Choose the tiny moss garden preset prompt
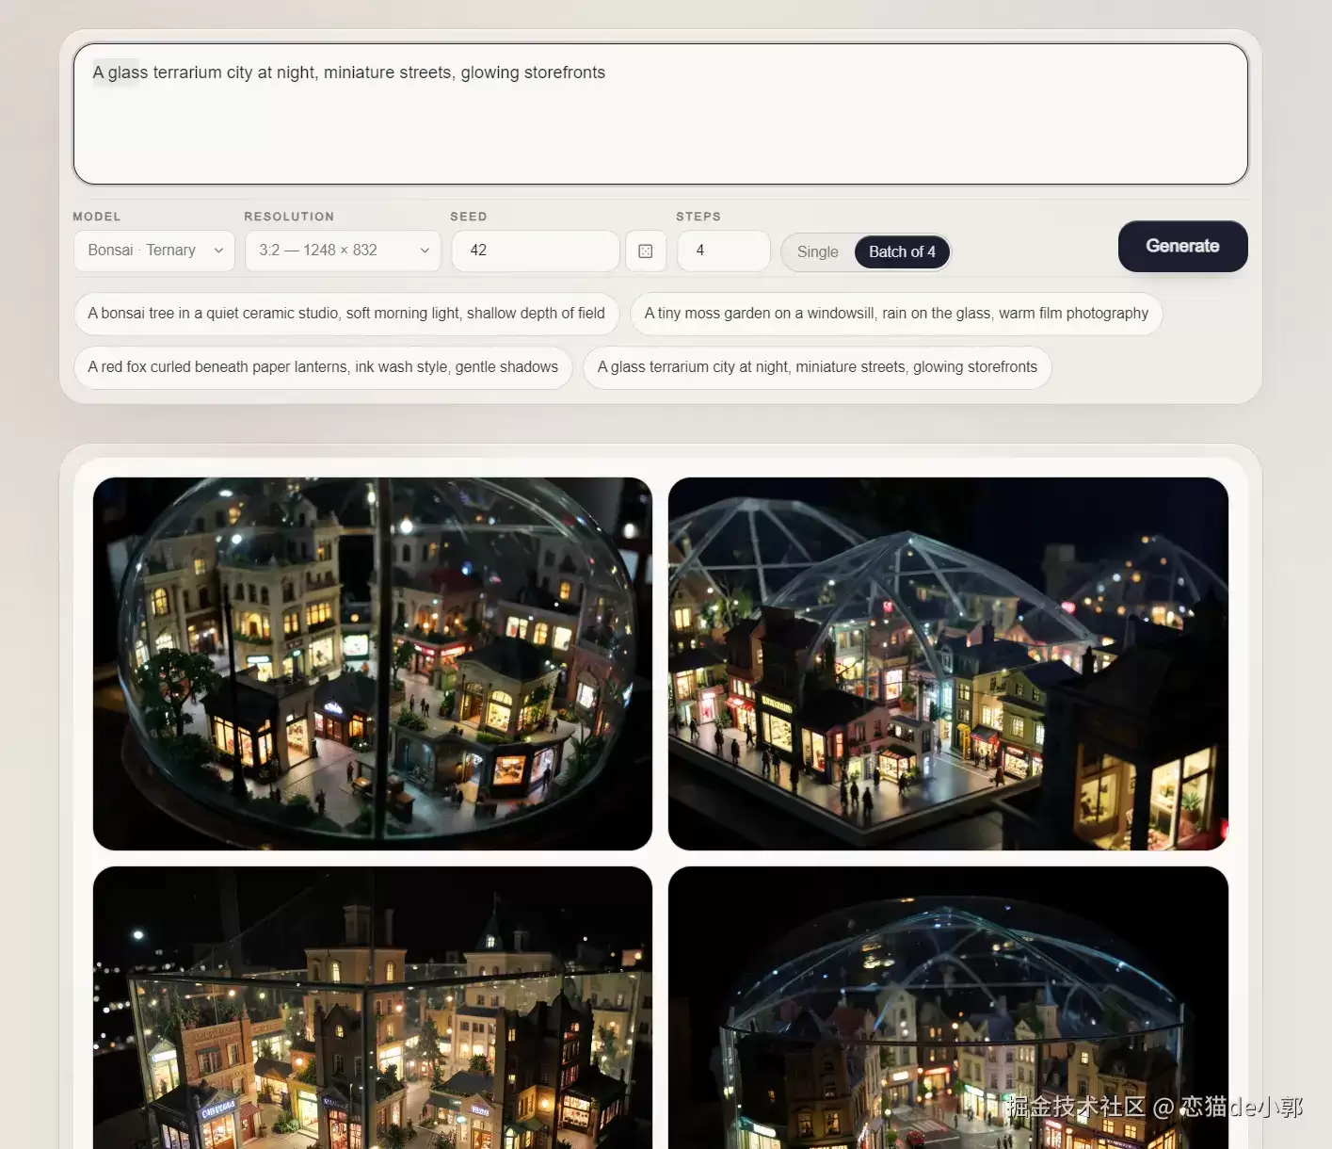 coord(896,314)
